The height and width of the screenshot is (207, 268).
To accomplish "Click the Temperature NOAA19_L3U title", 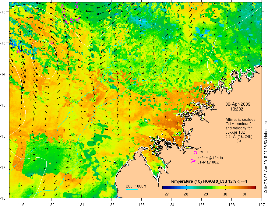I will click(x=208, y=181).
